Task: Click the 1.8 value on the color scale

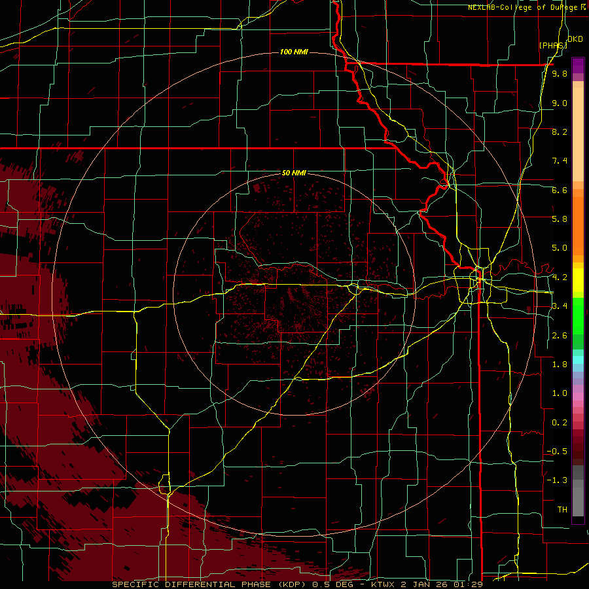Action: click(x=560, y=365)
